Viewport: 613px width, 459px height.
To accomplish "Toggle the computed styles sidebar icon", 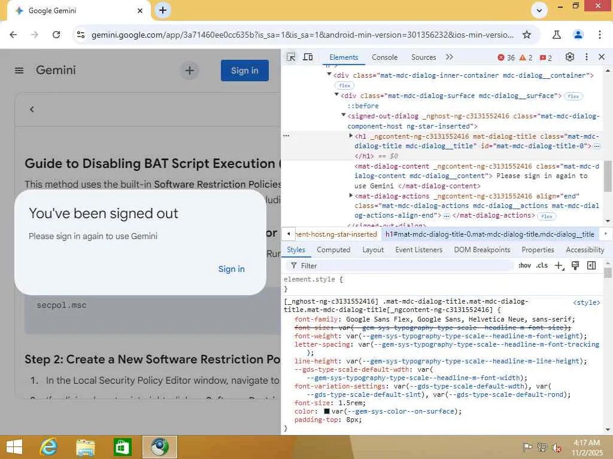I will tap(591, 266).
